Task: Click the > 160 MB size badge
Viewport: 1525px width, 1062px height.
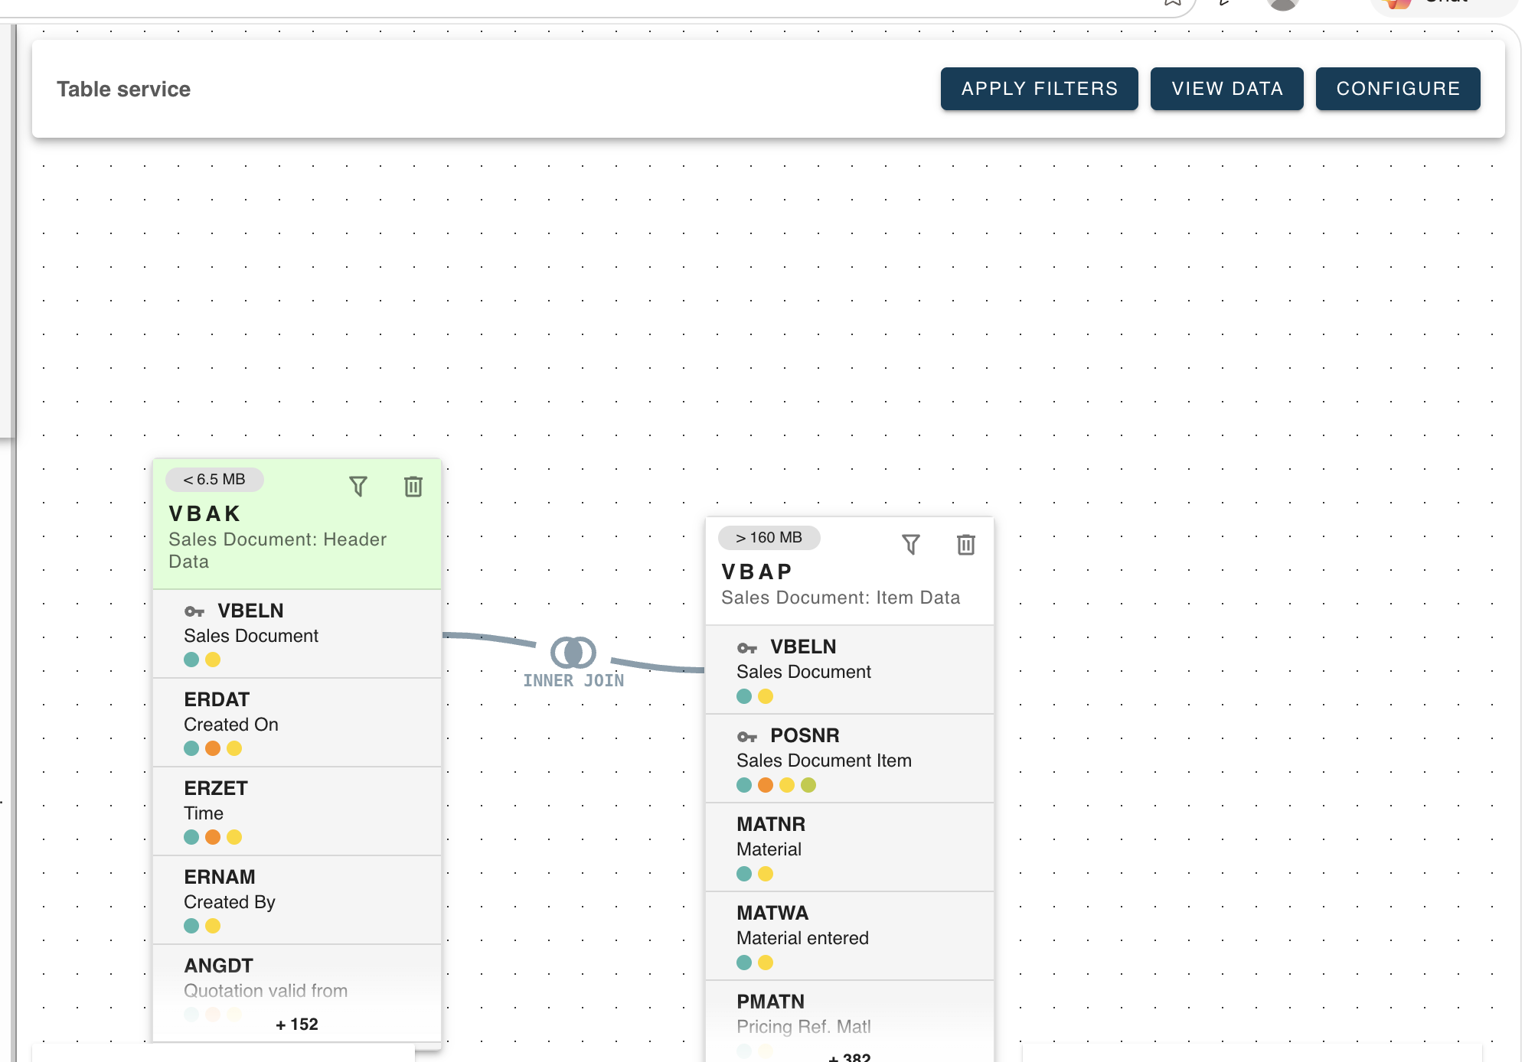Action: [x=769, y=538]
